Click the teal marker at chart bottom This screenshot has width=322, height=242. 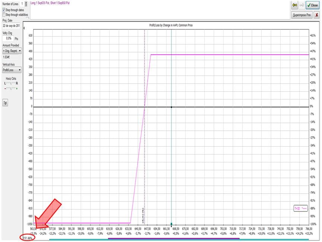171,224
